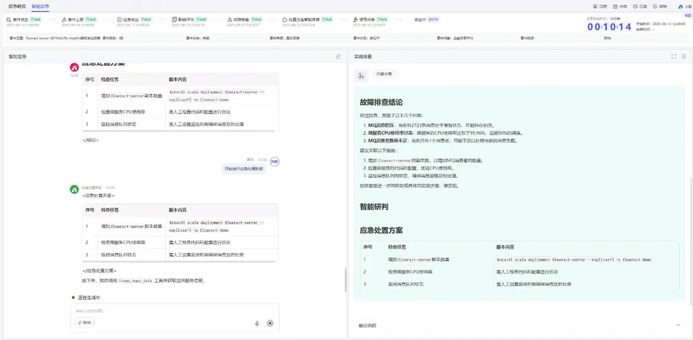The width and height of the screenshot is (693, 340).
Task: Click the kubectl scale command in the right panel table
Action: click(x=574, y=260)
